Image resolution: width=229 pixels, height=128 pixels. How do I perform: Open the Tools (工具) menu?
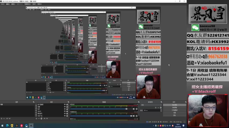tap(34, 4)
